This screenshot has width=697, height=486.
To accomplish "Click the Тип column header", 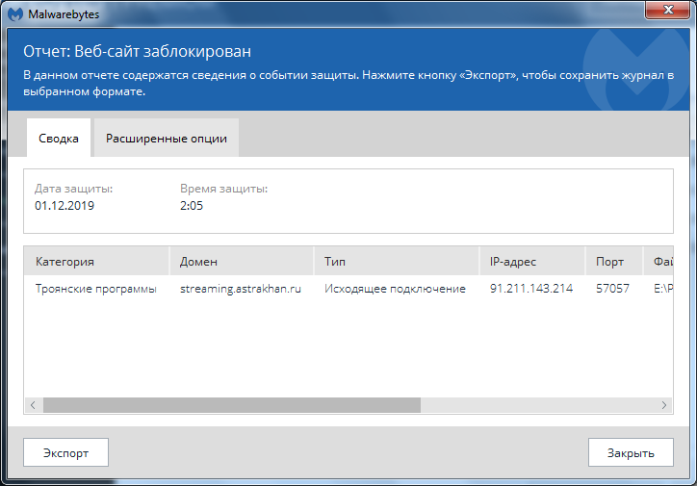I will [x=395, y=261].
